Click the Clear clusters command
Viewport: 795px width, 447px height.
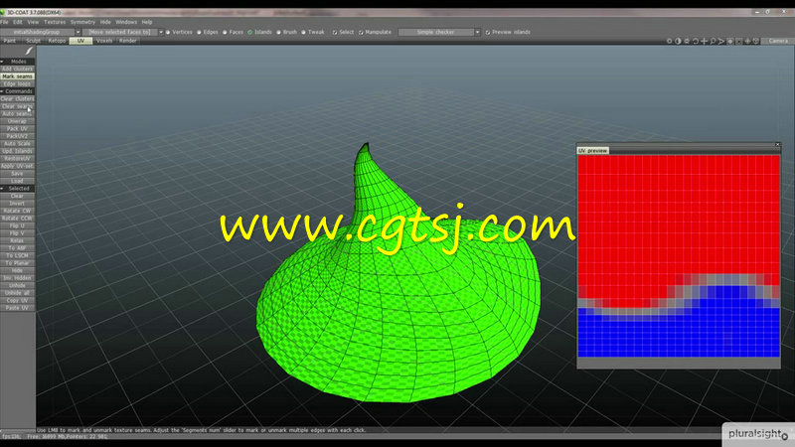17,98
